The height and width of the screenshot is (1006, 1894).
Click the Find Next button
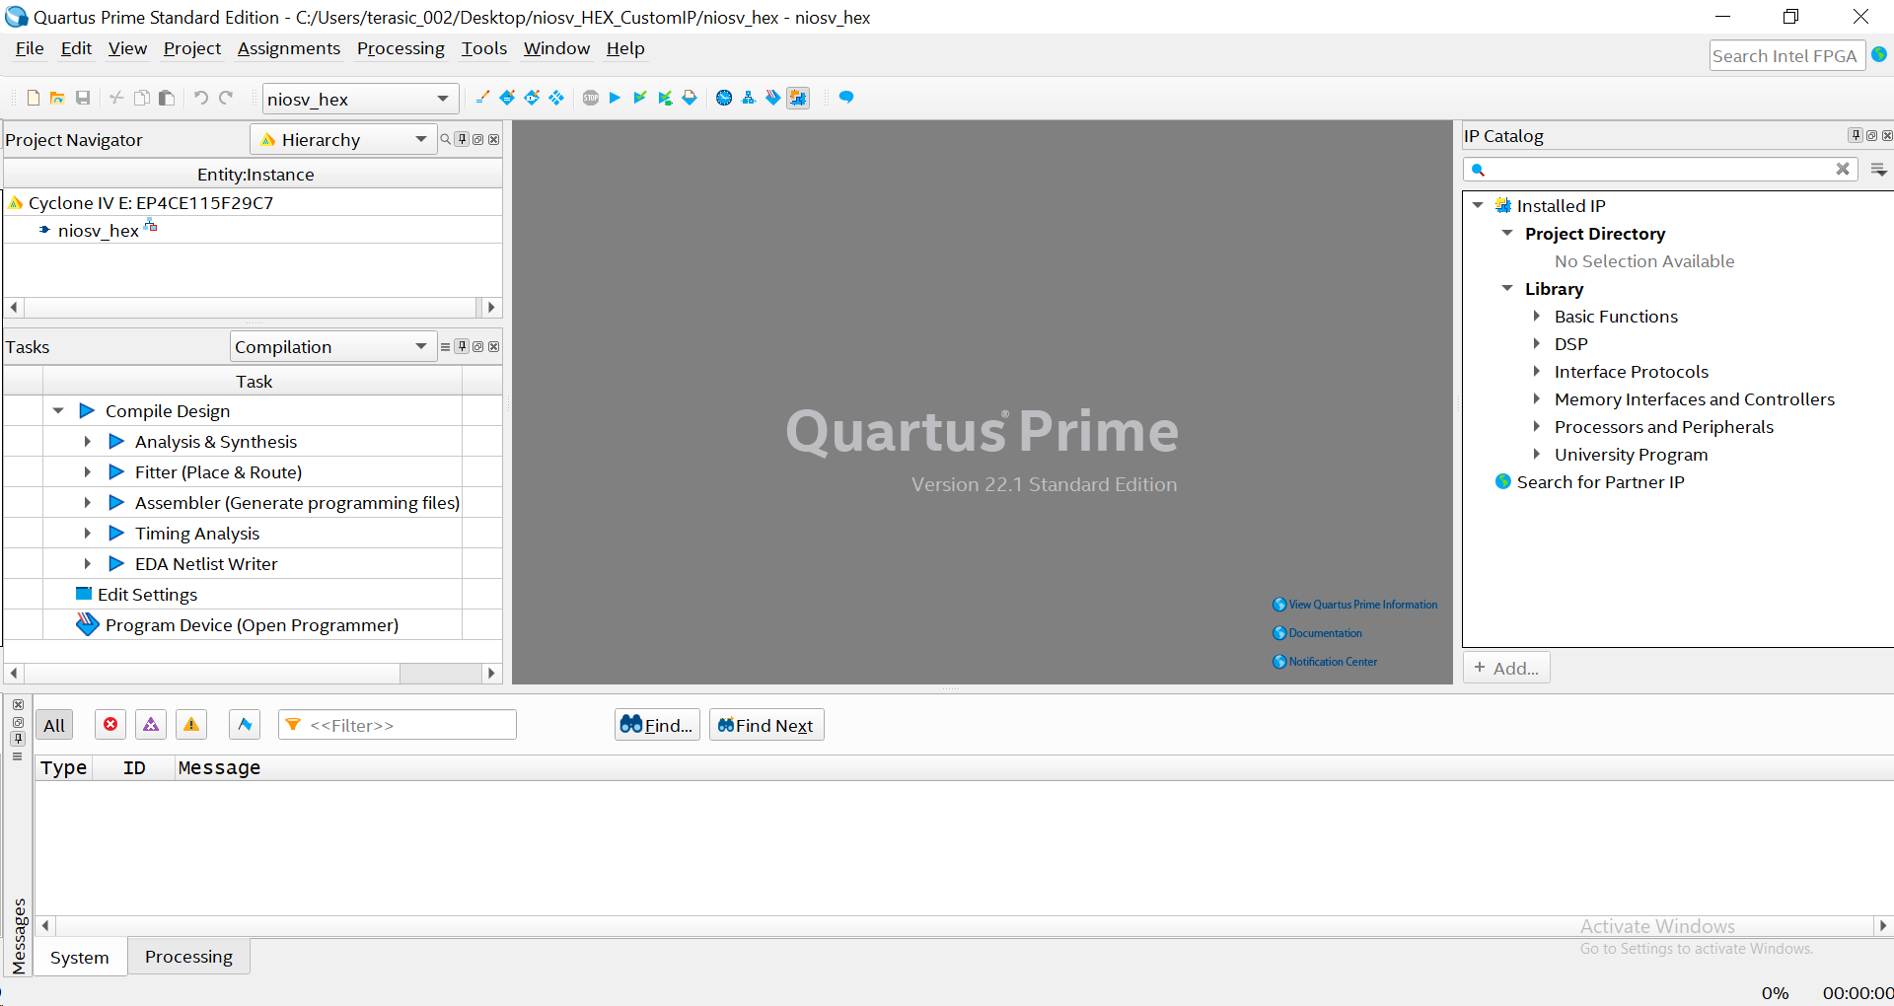[766, 725]
